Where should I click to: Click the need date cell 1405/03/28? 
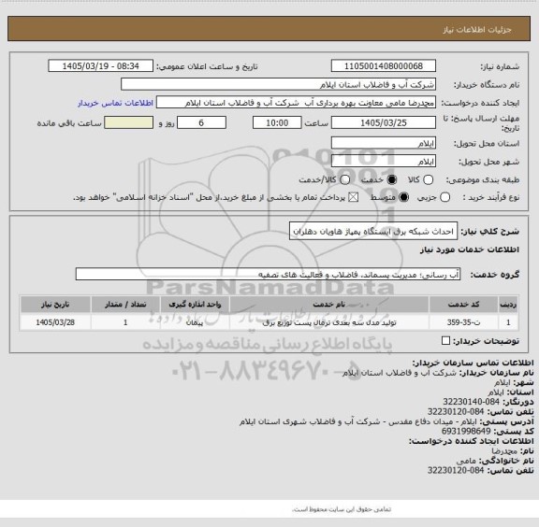click(55, 322)
